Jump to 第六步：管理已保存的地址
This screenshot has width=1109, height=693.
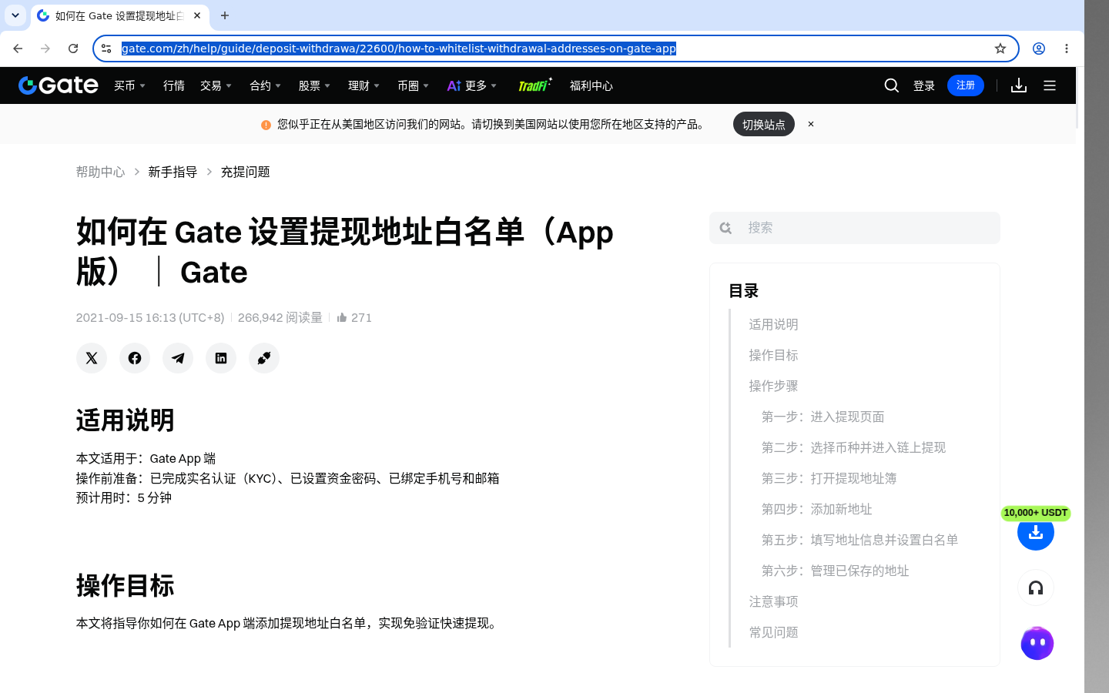pyautogui.click(x=835, y=571)
